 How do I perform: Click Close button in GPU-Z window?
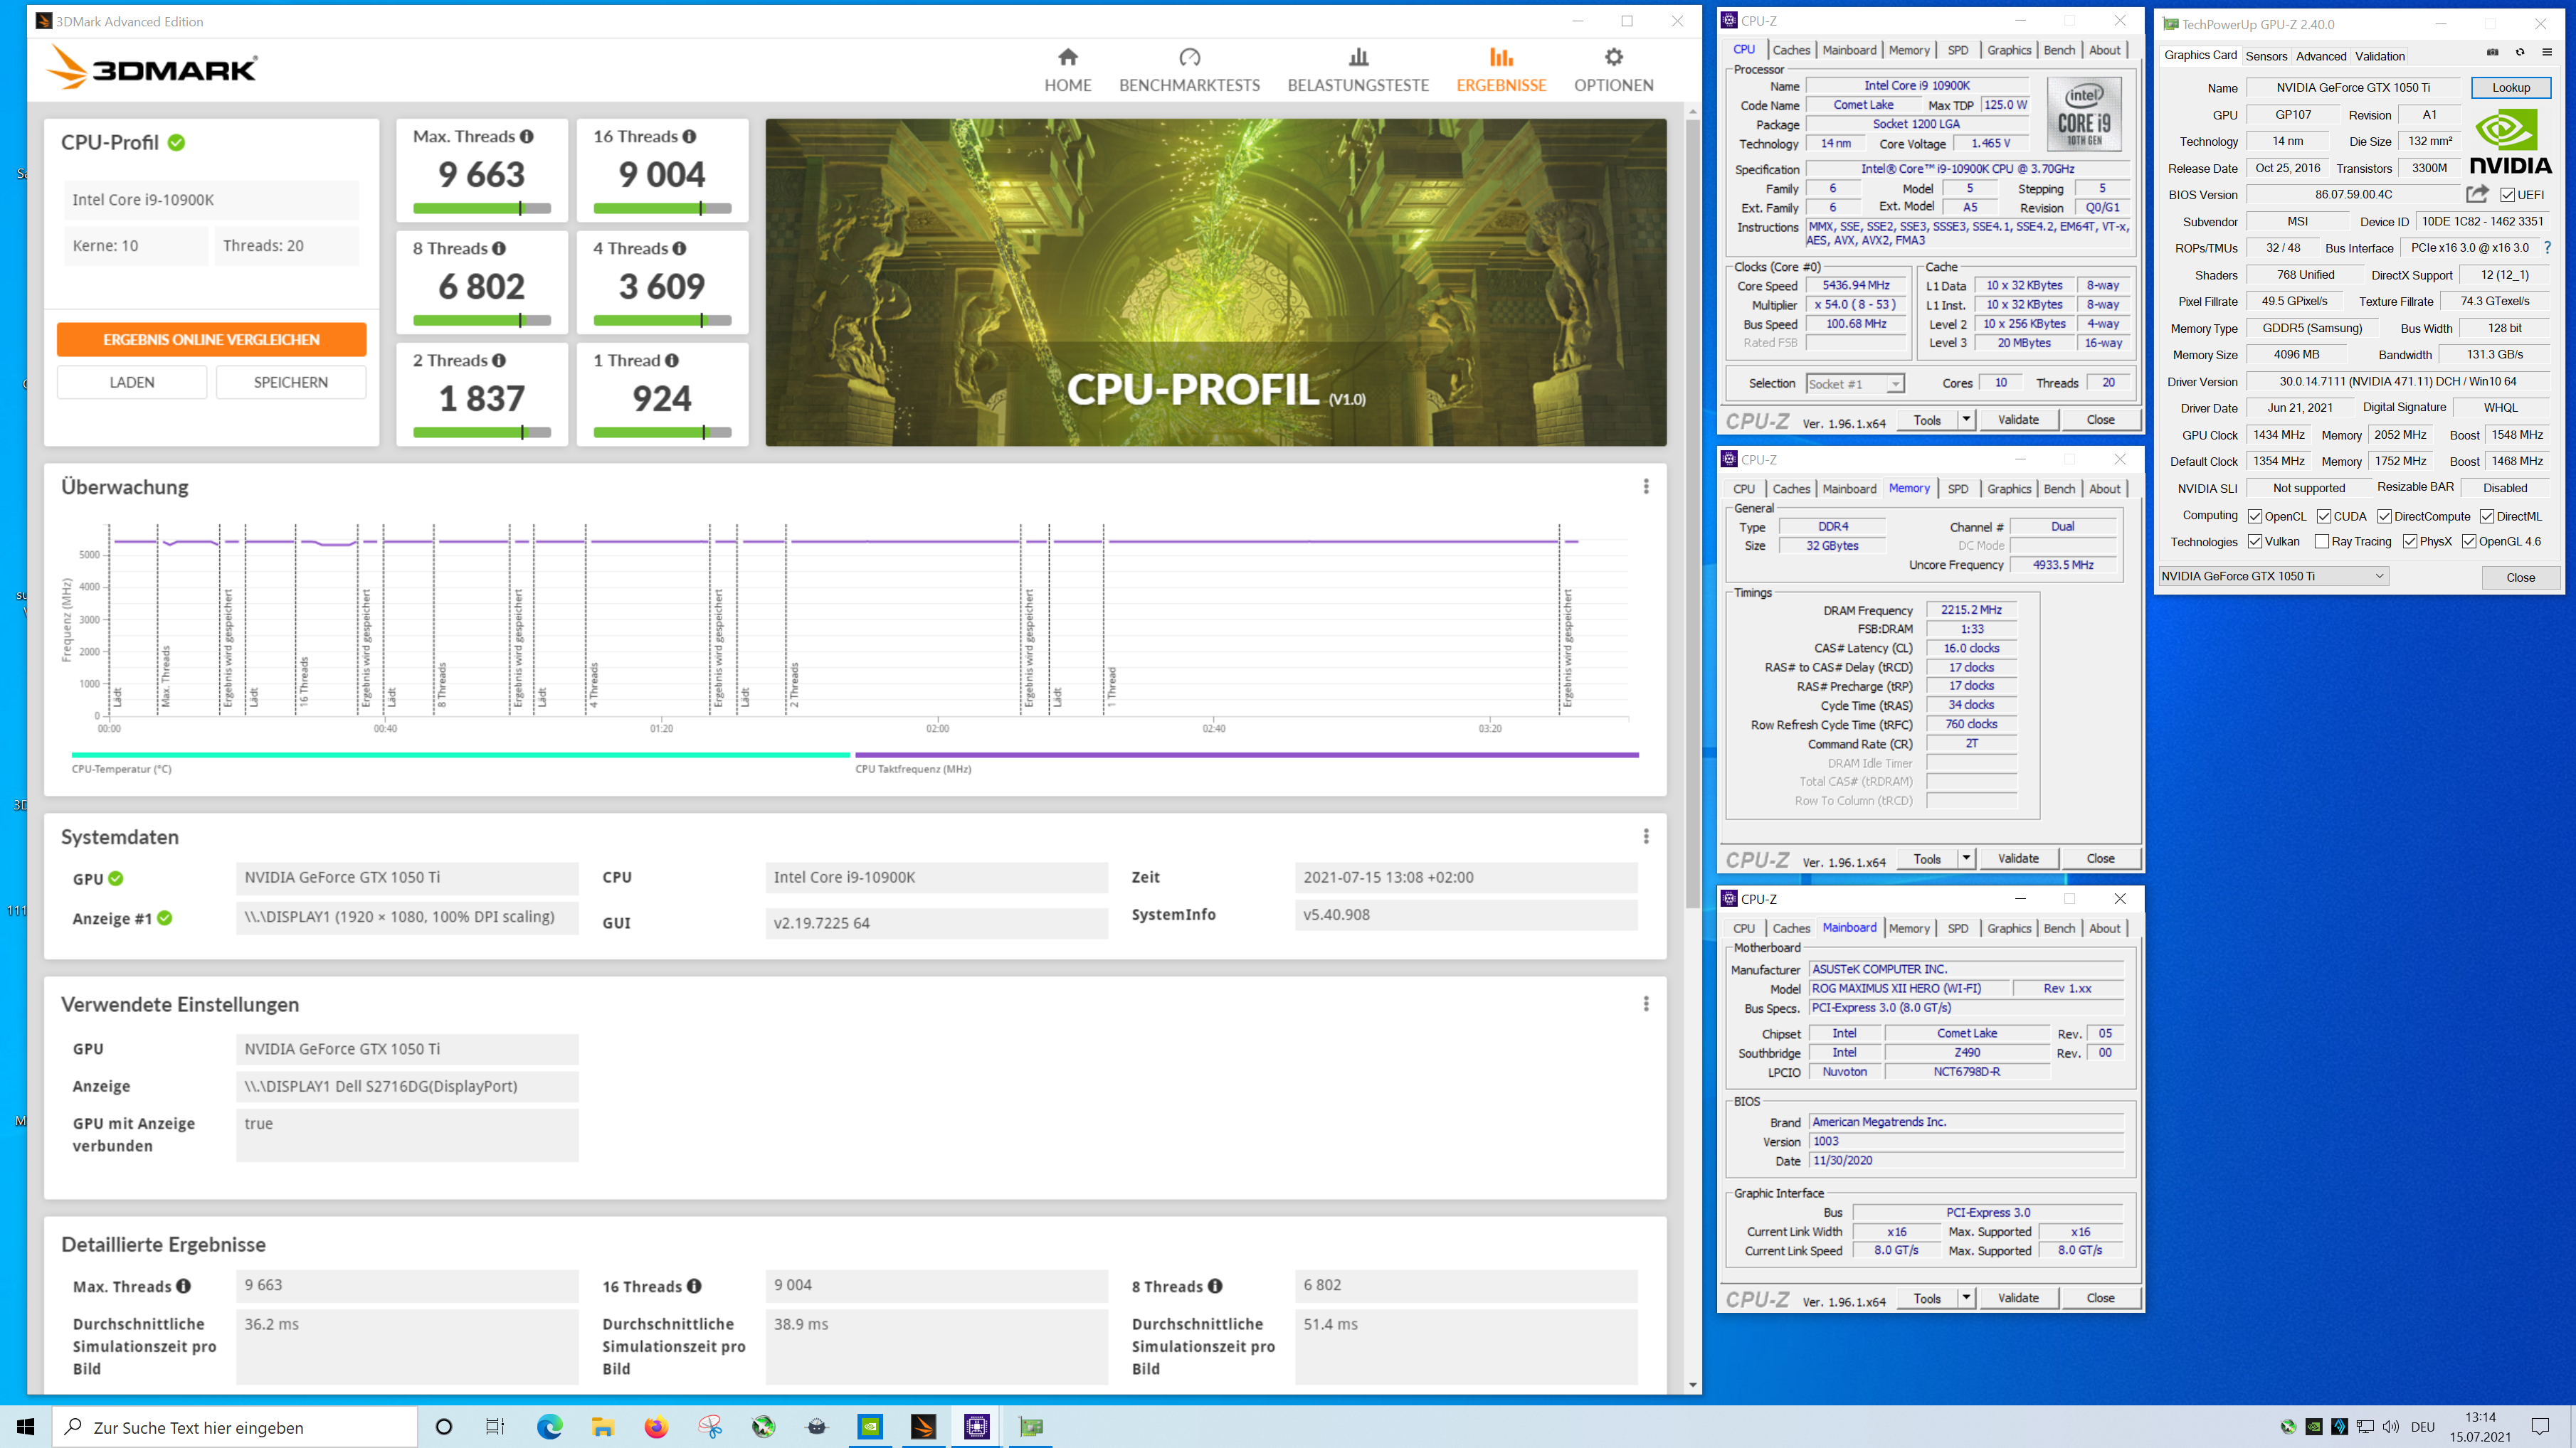point(2520,577)
